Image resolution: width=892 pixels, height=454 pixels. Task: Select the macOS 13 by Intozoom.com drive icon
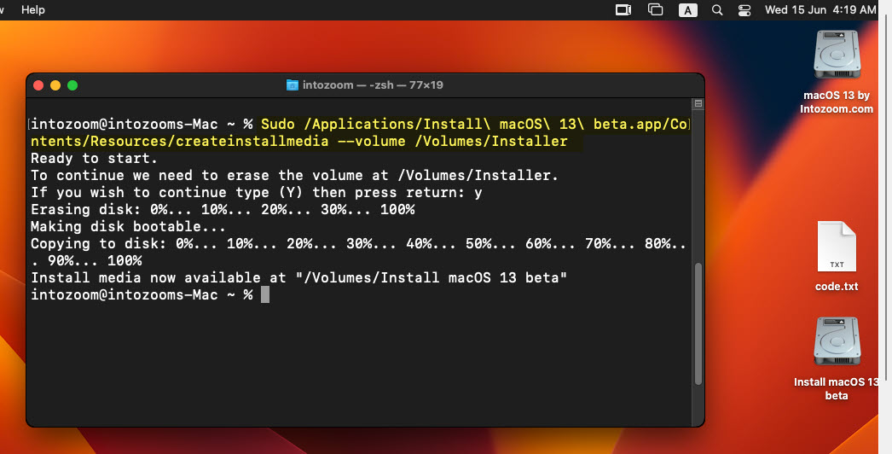837,55
